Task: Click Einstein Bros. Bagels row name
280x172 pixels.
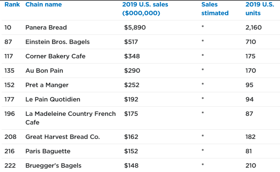Action: [x=57, y=42]
